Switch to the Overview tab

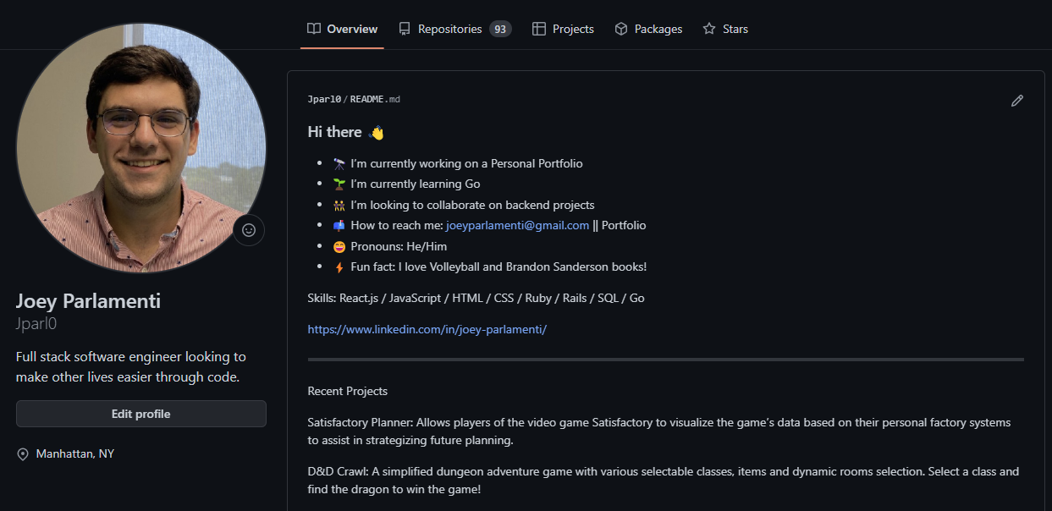pyautogui.click(x=352, y=29)
